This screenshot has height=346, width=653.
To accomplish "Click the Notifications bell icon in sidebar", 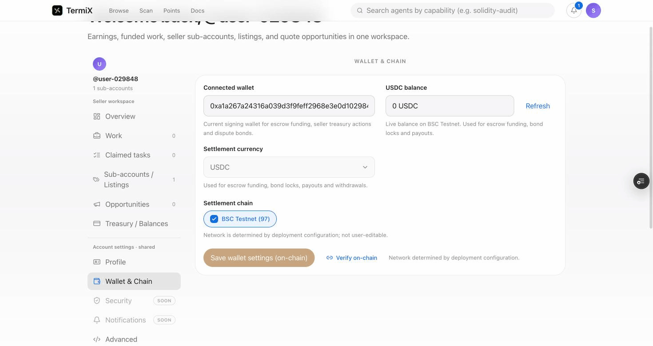I will point(97,320).
